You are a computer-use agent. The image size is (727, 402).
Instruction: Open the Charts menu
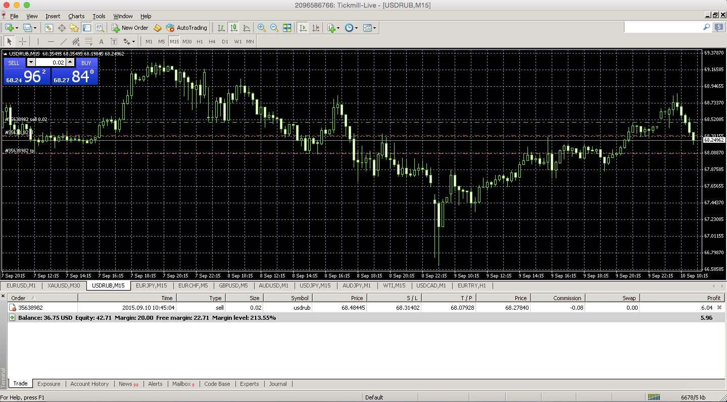click(x=76, y=16)
